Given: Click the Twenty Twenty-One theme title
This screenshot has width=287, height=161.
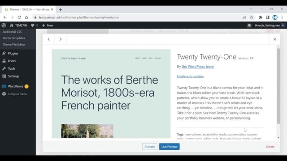Looking at the screenshot, I should coord(206,57).
